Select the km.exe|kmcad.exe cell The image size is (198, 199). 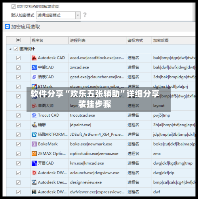97,163
